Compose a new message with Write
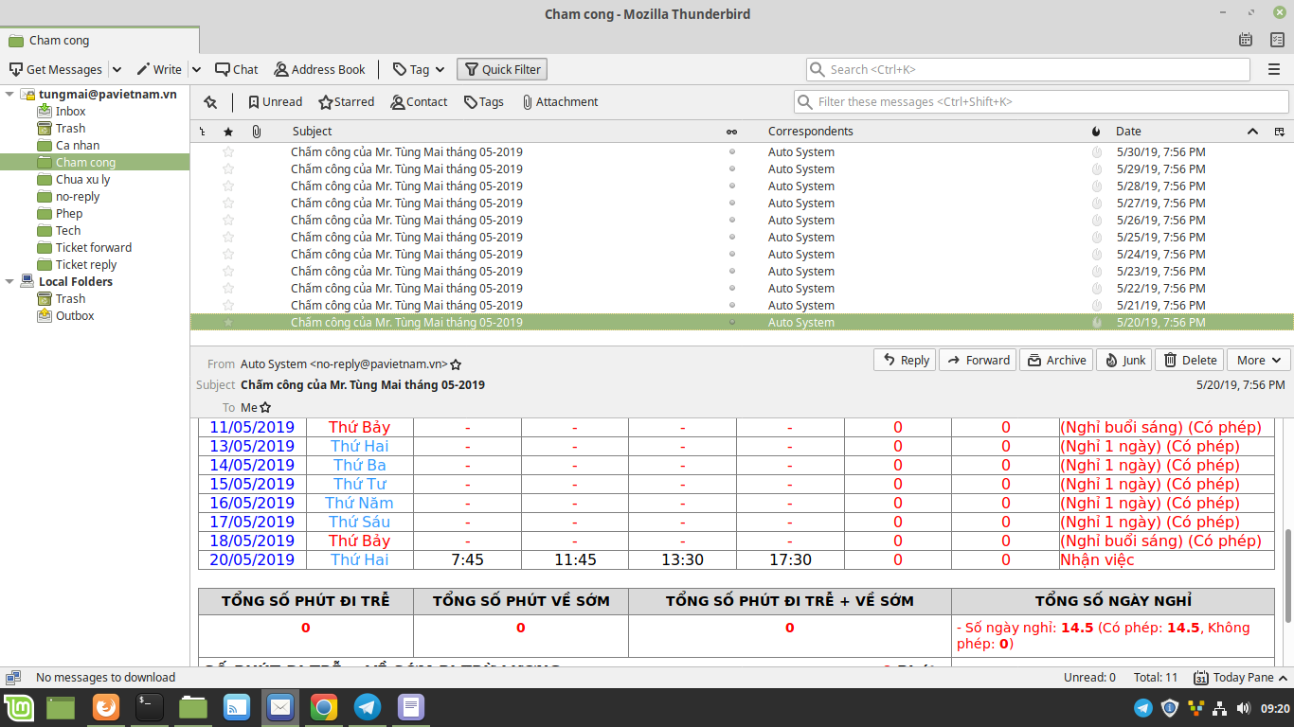 [x=159, y=69]
